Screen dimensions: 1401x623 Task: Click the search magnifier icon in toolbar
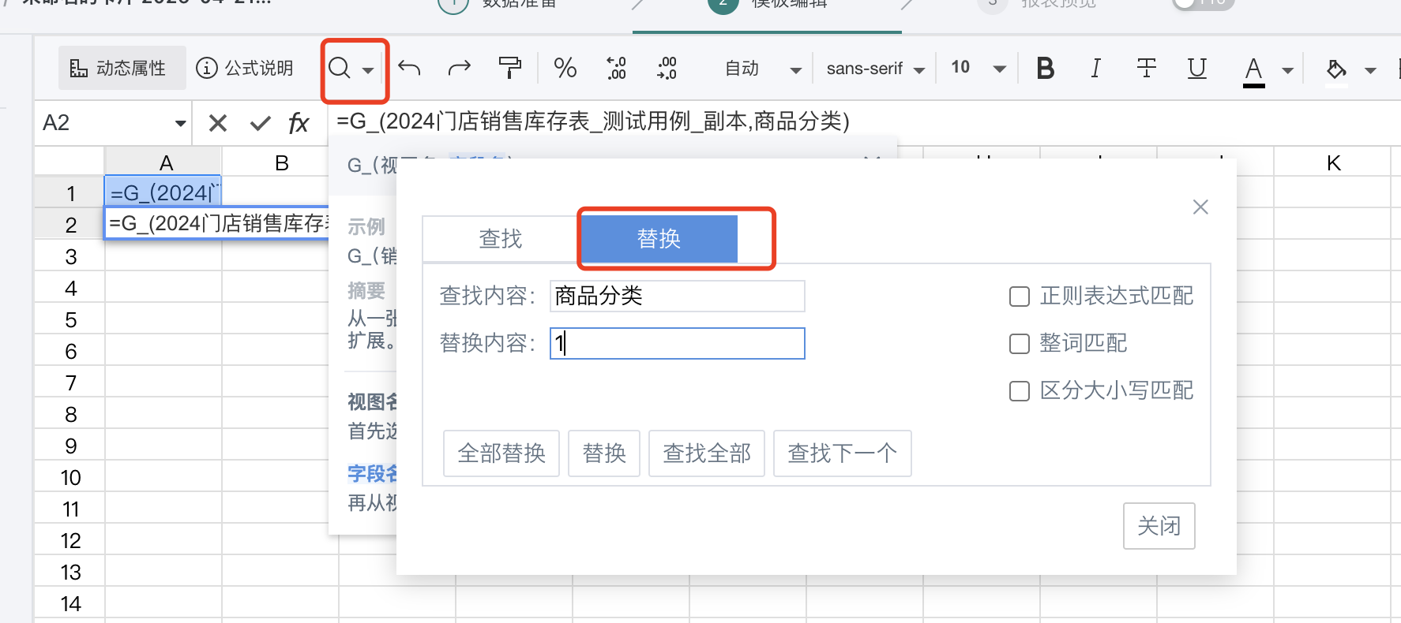point(340,68)
